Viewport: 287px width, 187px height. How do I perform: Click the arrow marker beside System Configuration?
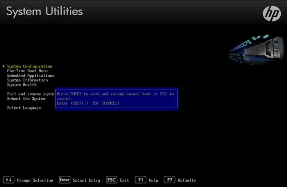[x=4, y=66]
